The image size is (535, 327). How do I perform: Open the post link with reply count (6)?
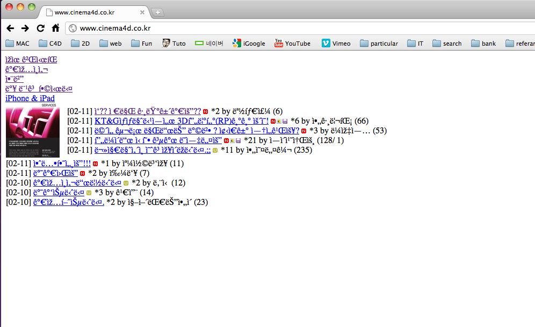point(148,111)
